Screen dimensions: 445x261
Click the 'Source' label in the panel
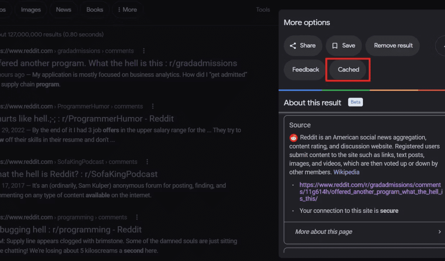(300, 125)
